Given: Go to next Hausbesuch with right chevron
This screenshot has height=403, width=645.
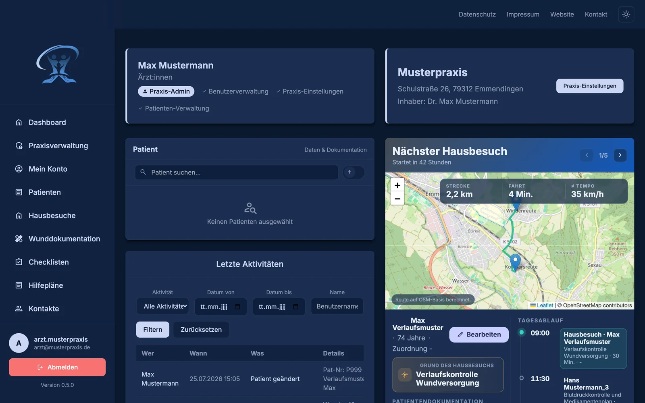Looking at the screenshot, I should tap(620, 155).
